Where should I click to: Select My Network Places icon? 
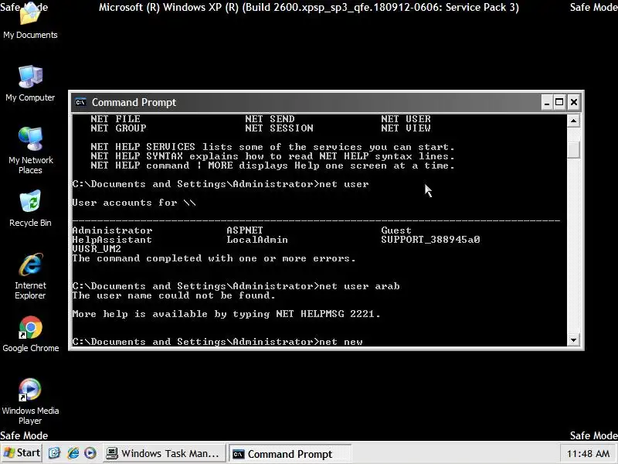tap(30, 150)
